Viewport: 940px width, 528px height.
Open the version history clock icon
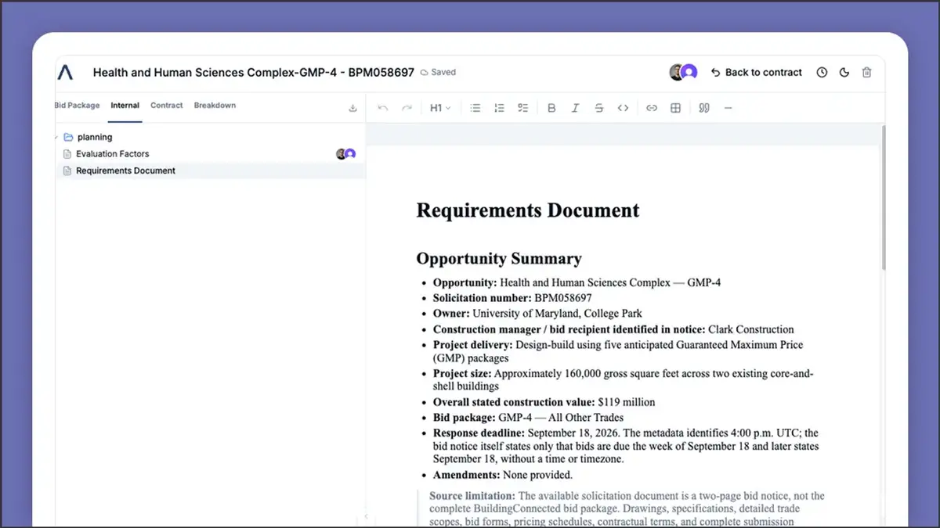[x=822, y=72]
